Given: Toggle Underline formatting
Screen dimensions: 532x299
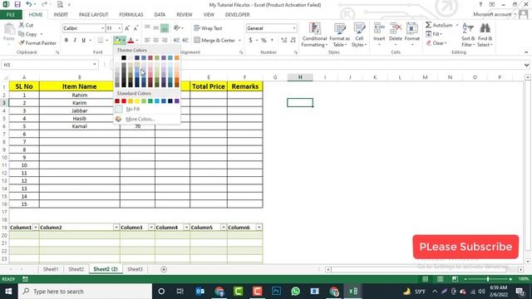Looking at the screenshot, I should click(83, 41).
